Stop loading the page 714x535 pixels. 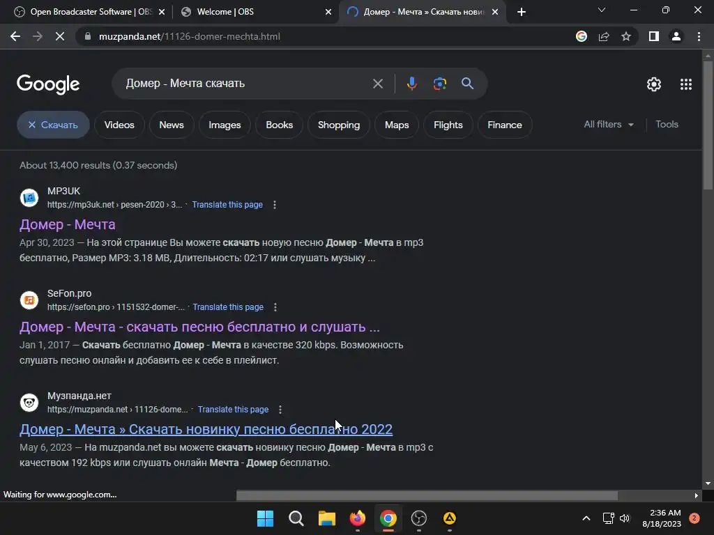click(60, 36)
